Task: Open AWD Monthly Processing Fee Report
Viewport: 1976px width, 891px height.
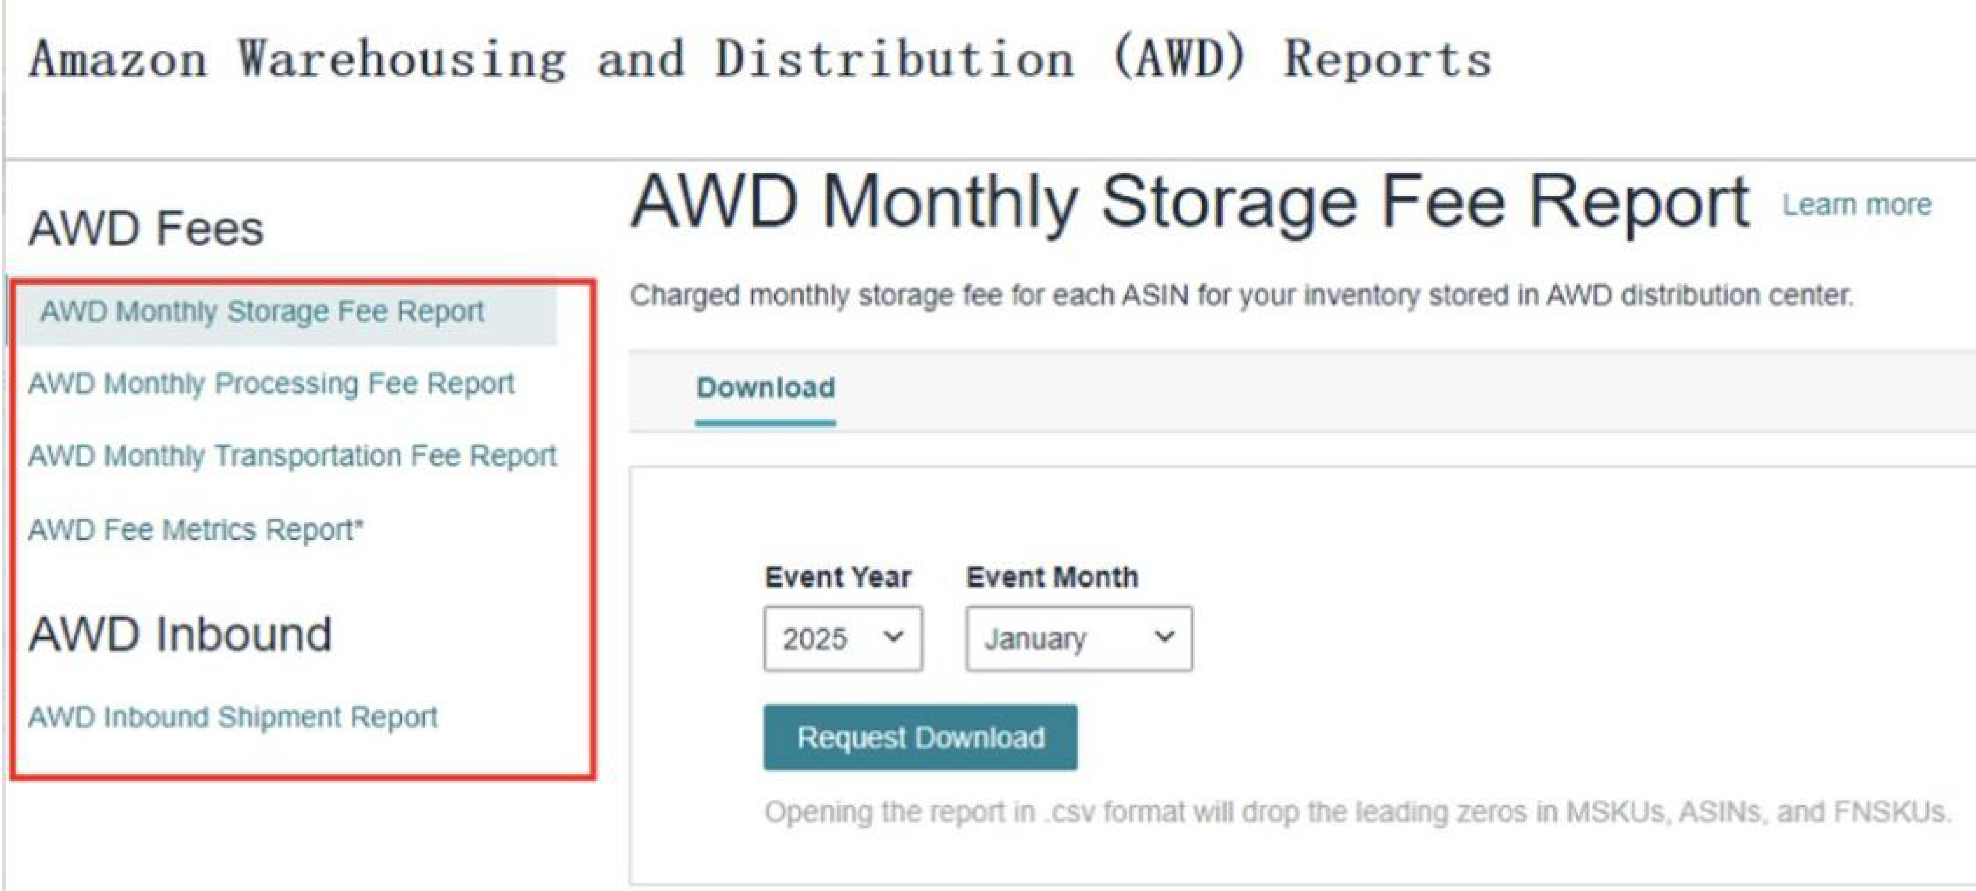Action: [x=271, y=383]
